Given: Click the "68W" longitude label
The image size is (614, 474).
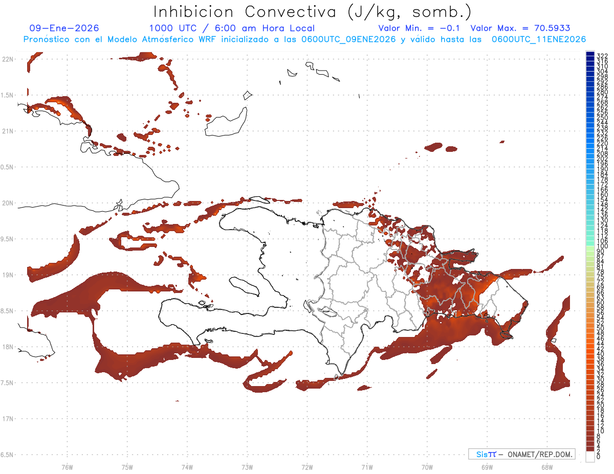Looking at the screenshot, I should [x=547, y=467].
